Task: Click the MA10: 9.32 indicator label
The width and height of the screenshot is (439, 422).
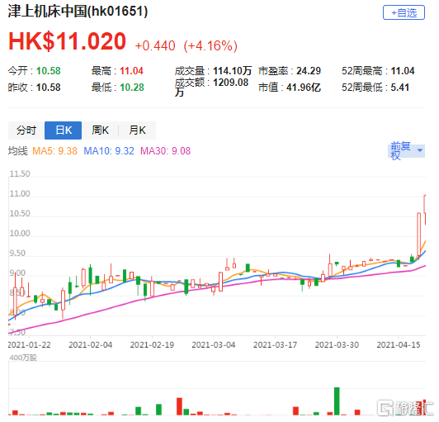Action: click(109, 151)
